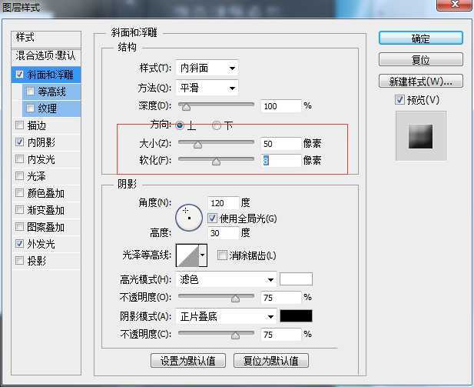Image resolution: width=474 pixels, height=387 pixels.
Task: Click the angle dial control
Action: tap(189, 218)
